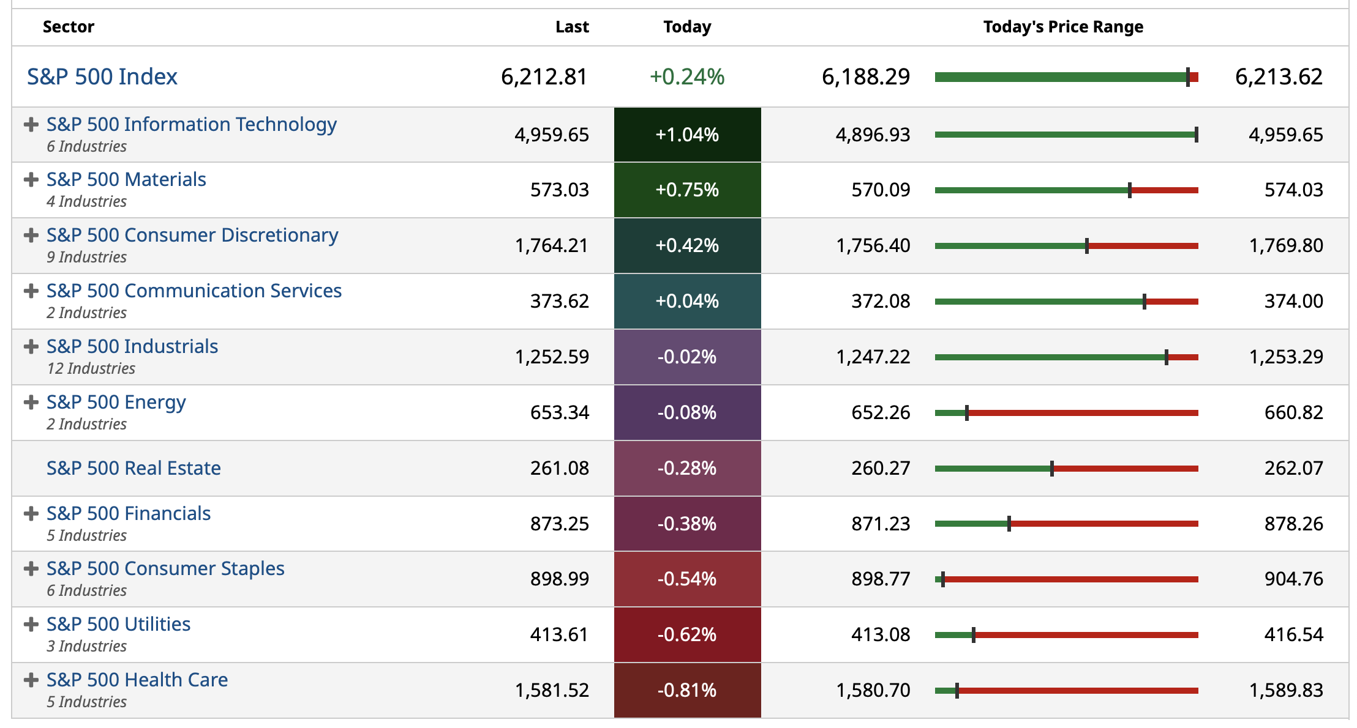Click the Today's Price Range column header

1063,27
